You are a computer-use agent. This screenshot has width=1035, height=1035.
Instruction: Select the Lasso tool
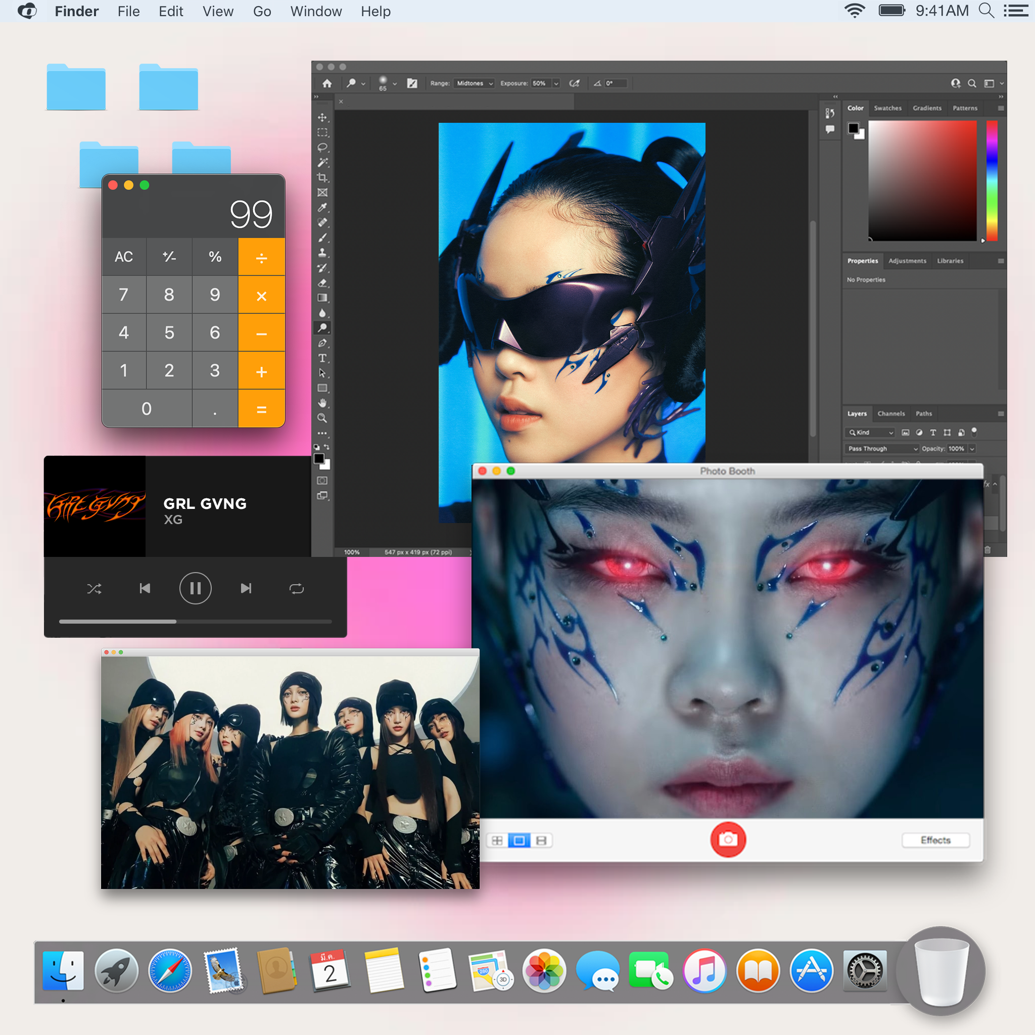[x=322, y=148]
